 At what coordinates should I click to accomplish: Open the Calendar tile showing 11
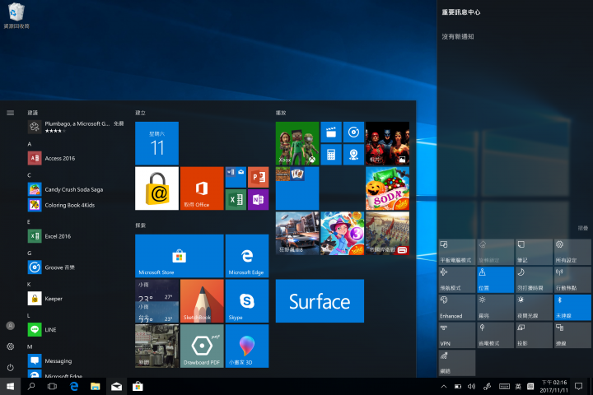[x=156, y=143]
